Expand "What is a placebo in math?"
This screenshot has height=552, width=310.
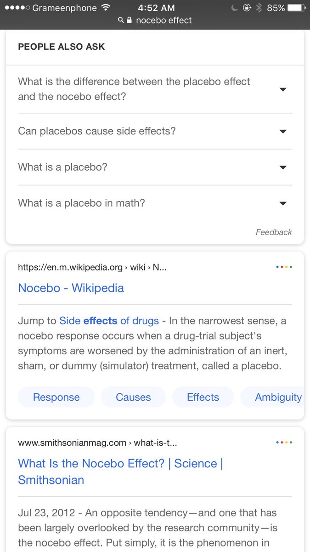click(283, 203)
